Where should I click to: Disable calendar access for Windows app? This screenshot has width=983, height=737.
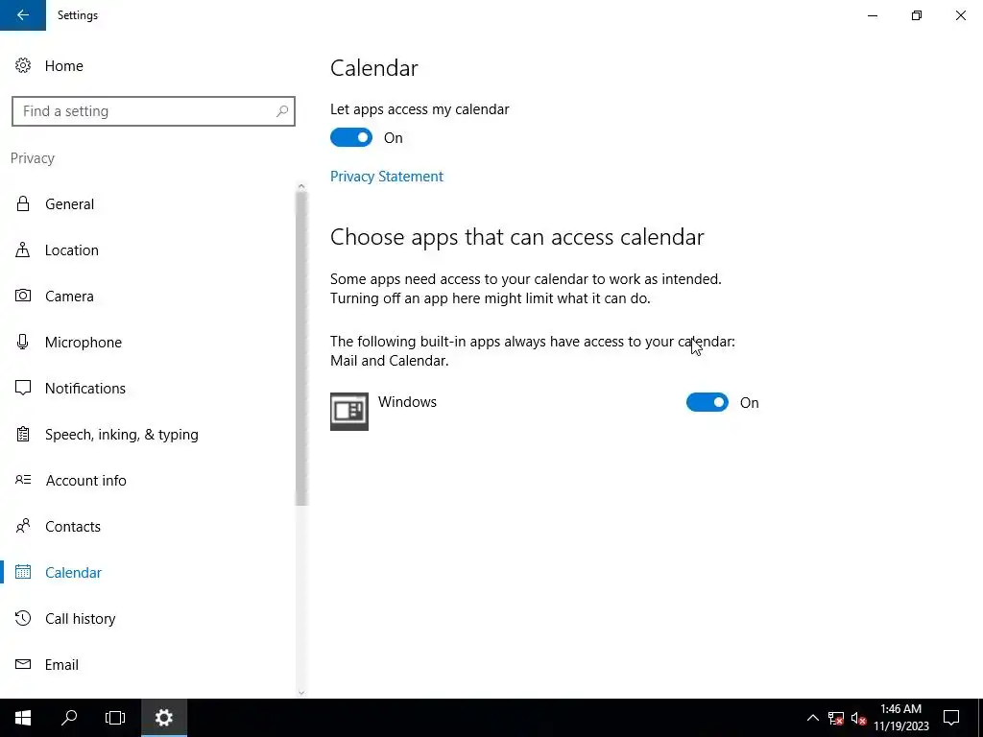tap(707, 402)
